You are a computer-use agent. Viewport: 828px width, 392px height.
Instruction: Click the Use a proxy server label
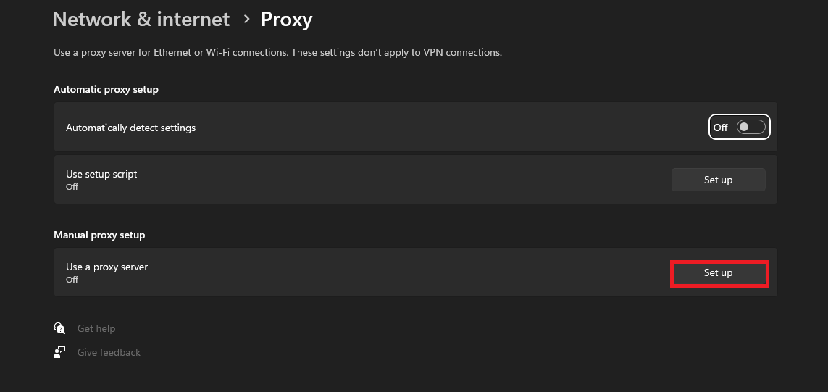click(x=106, y=267)
